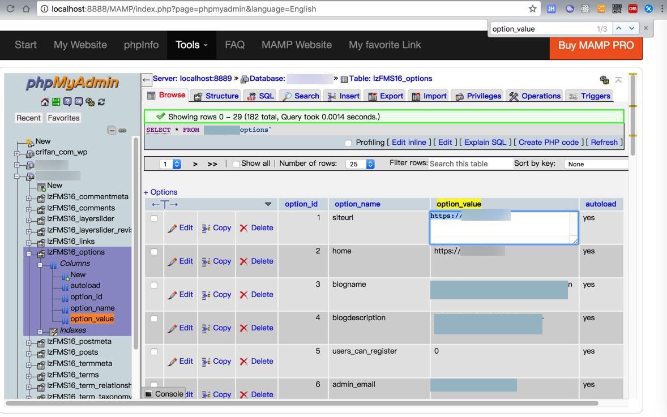
Task: Check the blogname row checkbox
Action: (154, 285)
